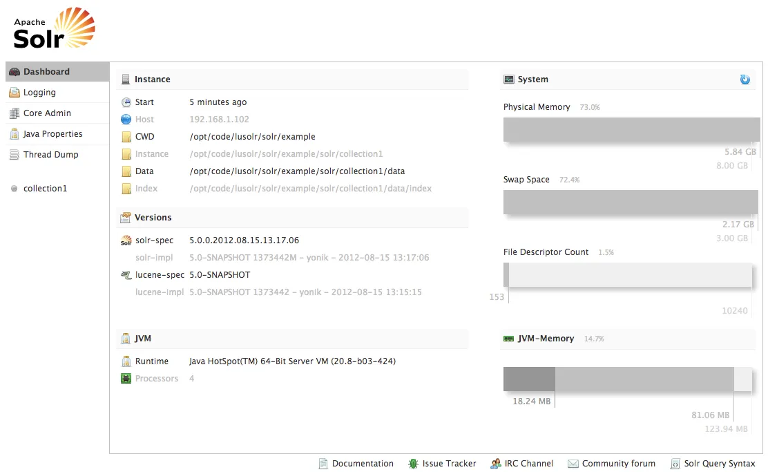Click the lucene-impl version value
The width and height of the screenshot is (768, 472).
point(306,292)
